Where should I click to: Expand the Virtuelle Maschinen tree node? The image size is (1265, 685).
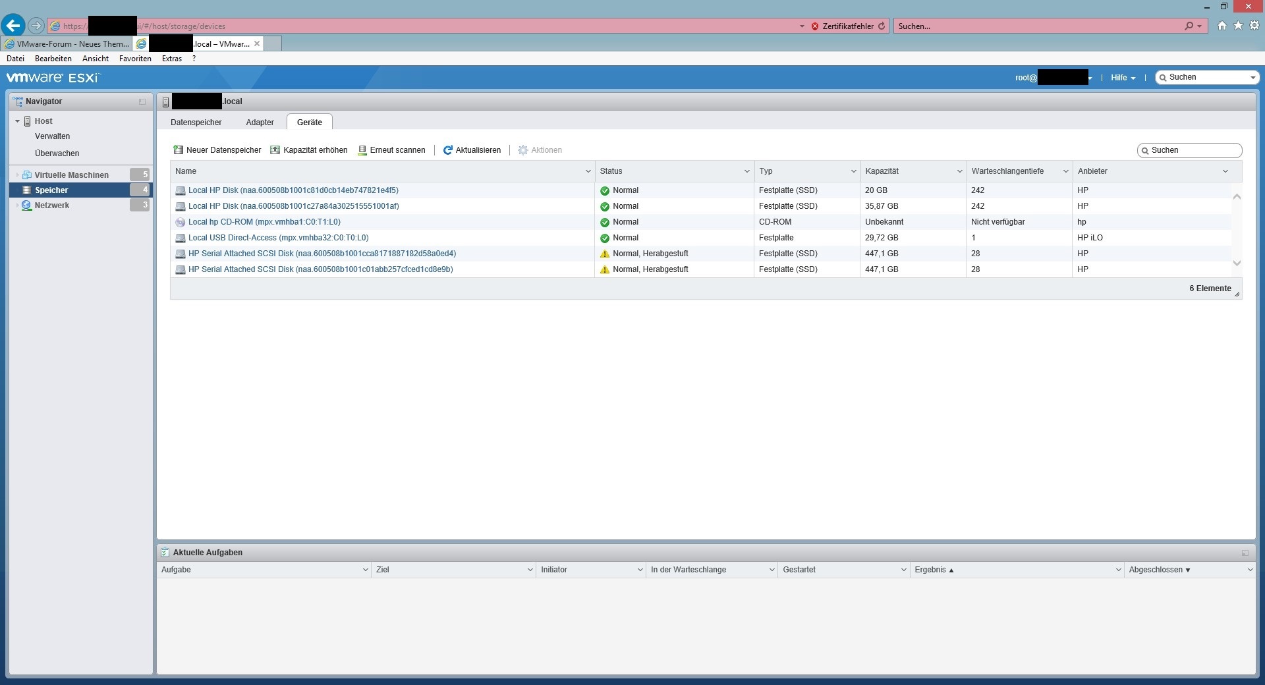click(x=16, y=175)
